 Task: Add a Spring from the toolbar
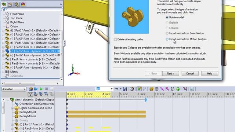157,89
